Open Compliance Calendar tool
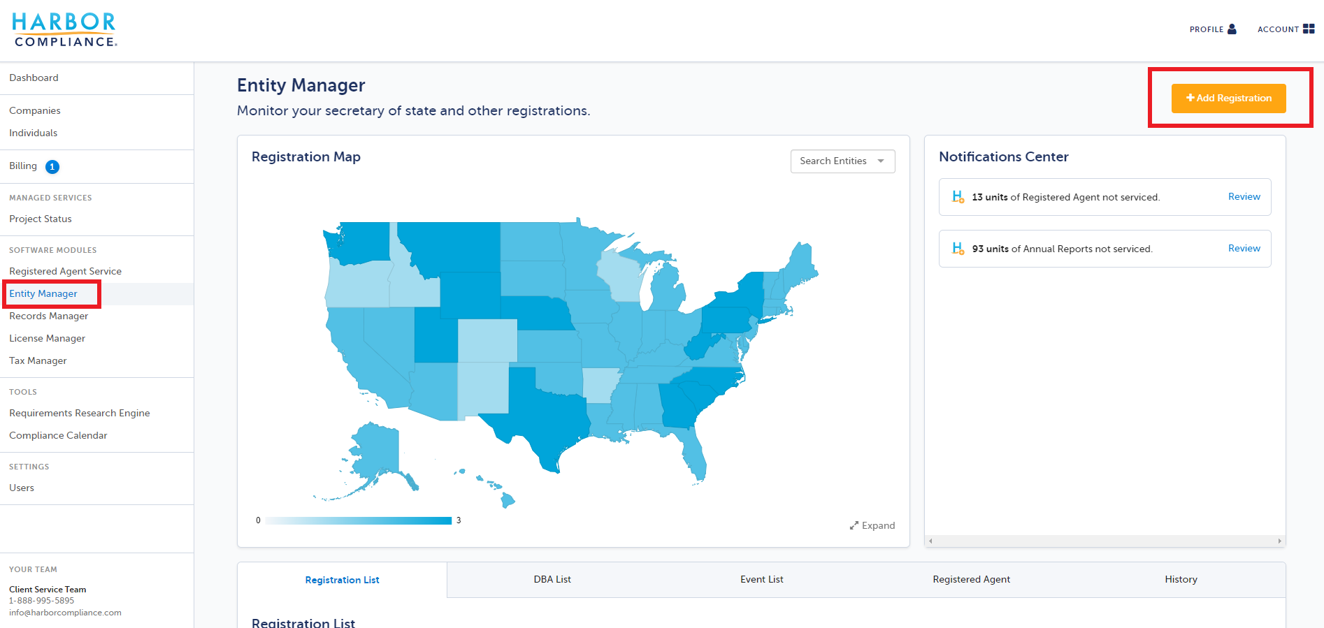This screenshot has width=1324, height=628. tap(58, 436)
